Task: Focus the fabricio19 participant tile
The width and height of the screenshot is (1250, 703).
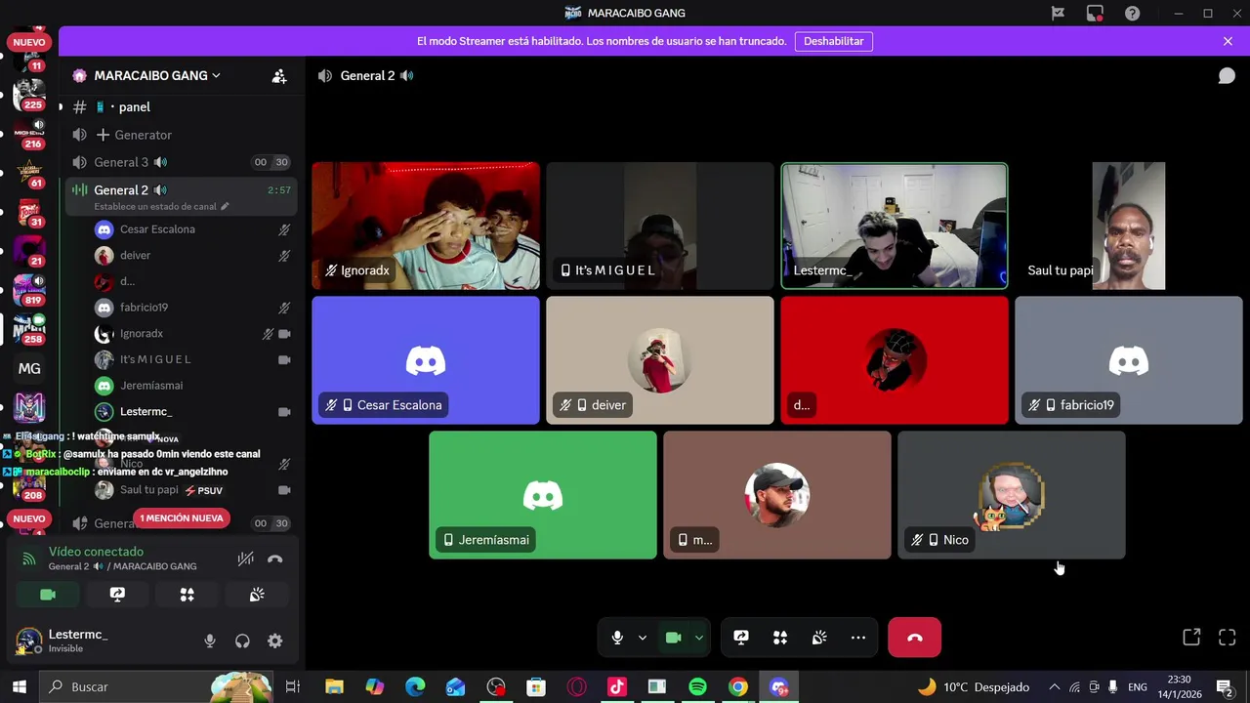Action: tap(1129, 360)
